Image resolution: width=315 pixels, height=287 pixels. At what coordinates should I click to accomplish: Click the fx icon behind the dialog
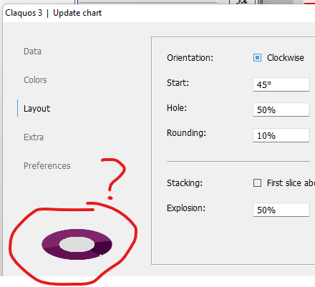[241, 2]
